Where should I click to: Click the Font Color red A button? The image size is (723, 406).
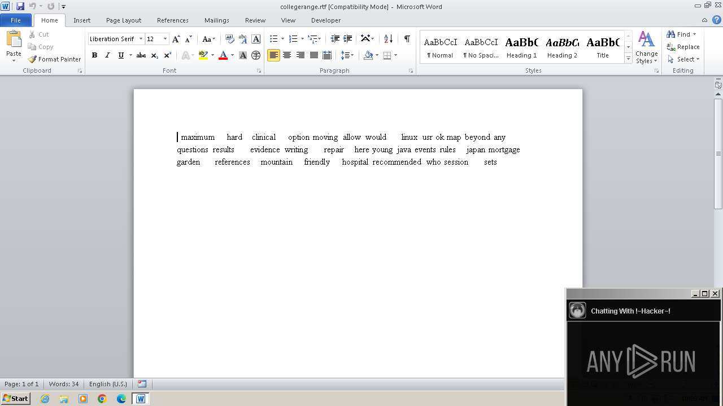[x=223, y=55]
